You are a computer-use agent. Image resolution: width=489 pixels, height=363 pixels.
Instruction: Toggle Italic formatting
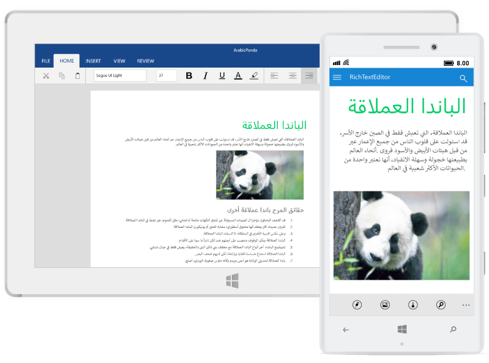(206, 76)
